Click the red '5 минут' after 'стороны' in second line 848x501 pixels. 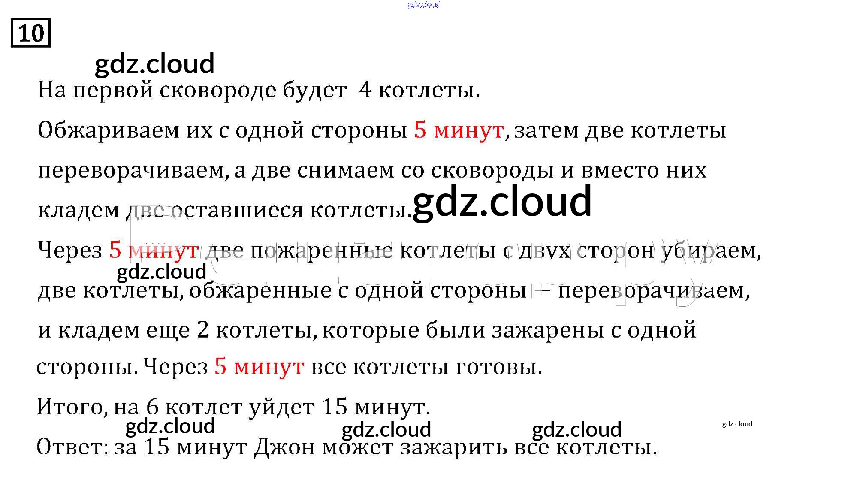click(459, 130)
